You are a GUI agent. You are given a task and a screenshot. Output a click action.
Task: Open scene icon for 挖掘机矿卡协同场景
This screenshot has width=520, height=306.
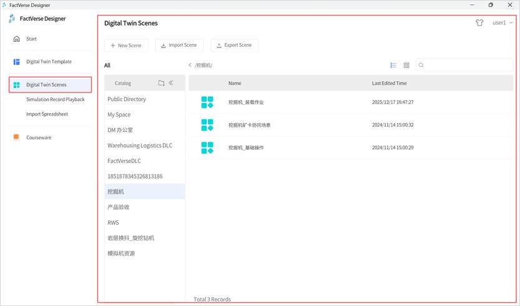click(x=207, y=125)
